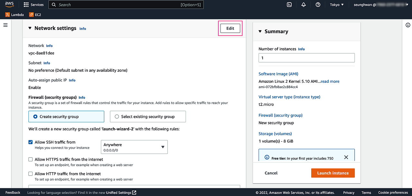
Task: Click the AWS home logo
Action: click(x=9, y=5)
